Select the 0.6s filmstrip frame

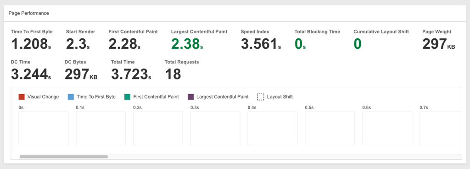coord(387,128)
